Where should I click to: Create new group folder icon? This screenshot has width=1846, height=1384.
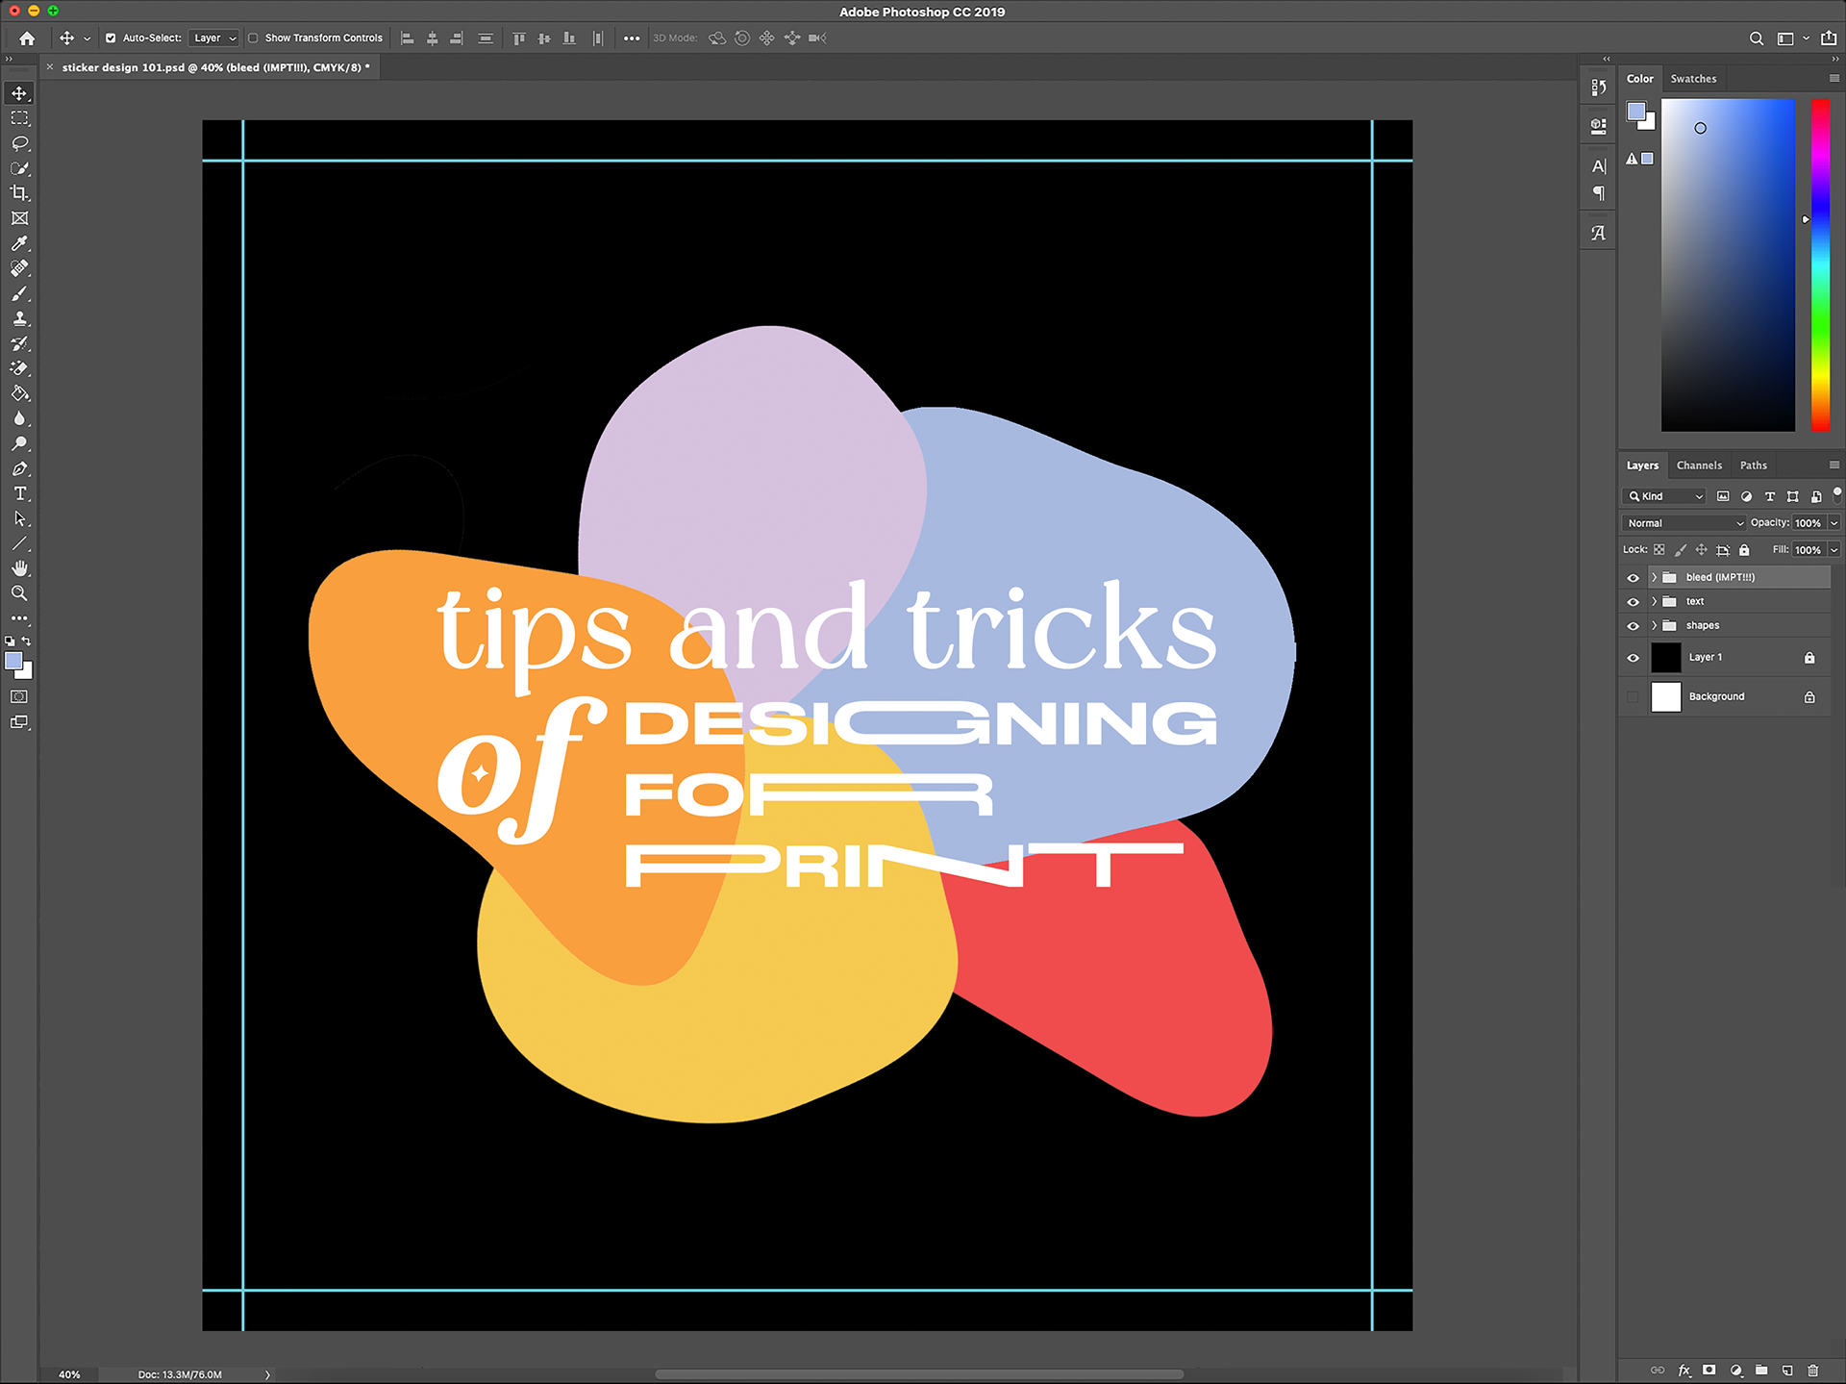coord(1761,1371)
